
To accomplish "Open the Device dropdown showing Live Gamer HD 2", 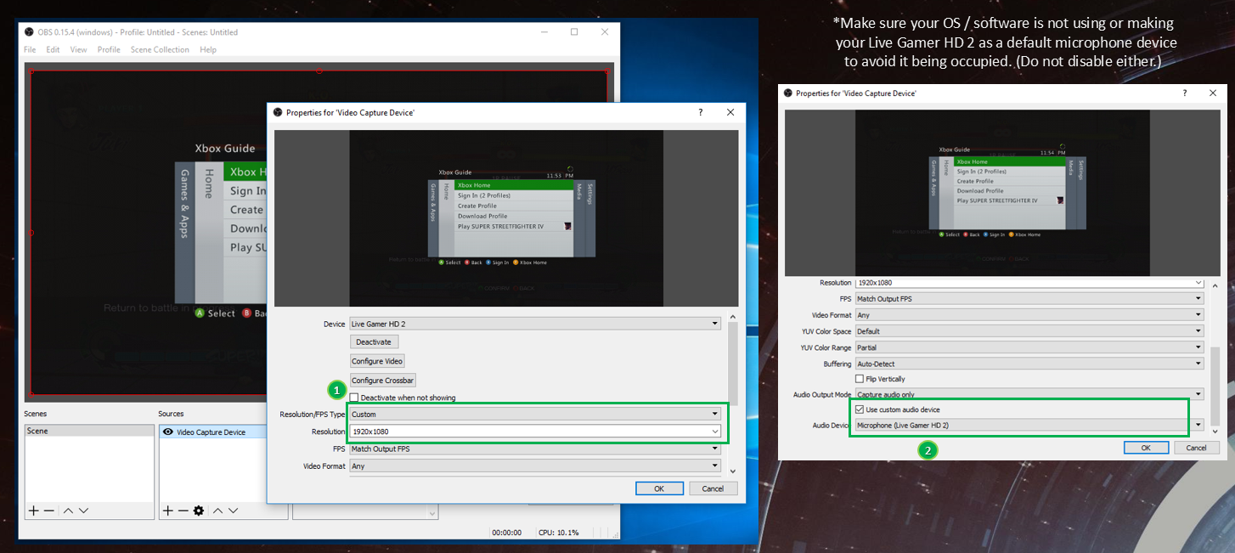I will pyautogui.click(x=534, y=324).
